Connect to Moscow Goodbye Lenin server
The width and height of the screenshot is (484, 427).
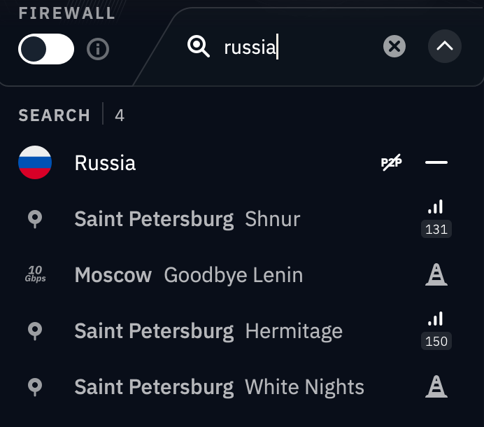[189, 275]
